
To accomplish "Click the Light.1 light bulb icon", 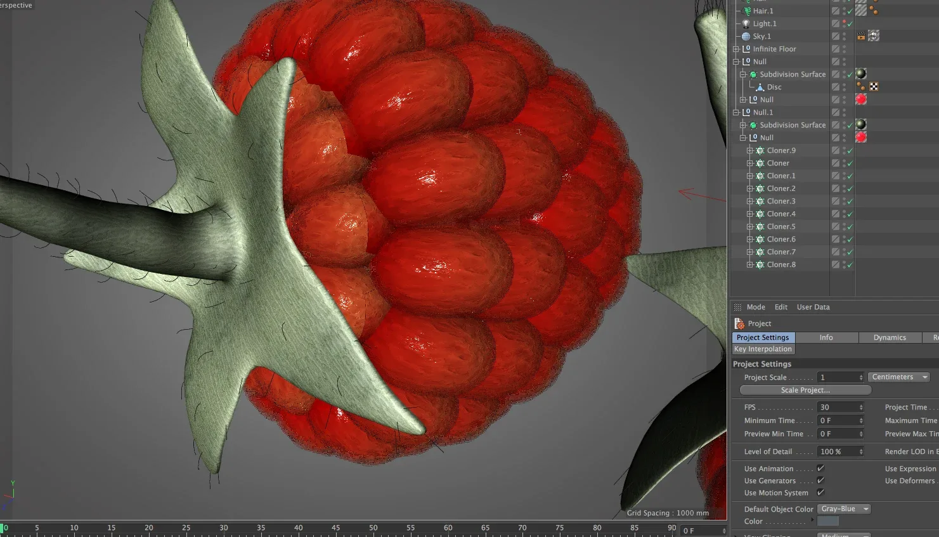I will pyautogui.click(x=745, y=23).
